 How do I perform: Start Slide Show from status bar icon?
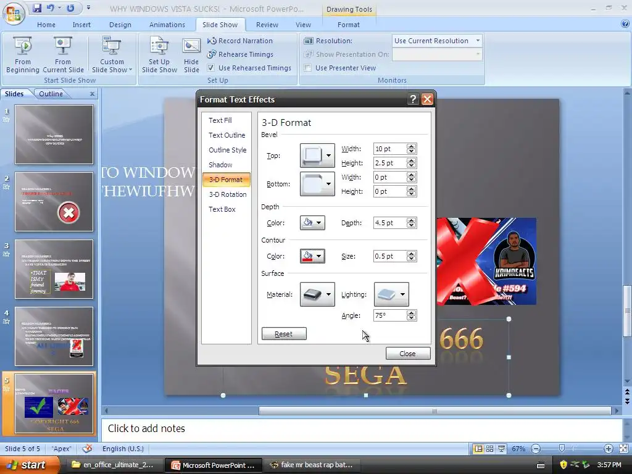501,449
